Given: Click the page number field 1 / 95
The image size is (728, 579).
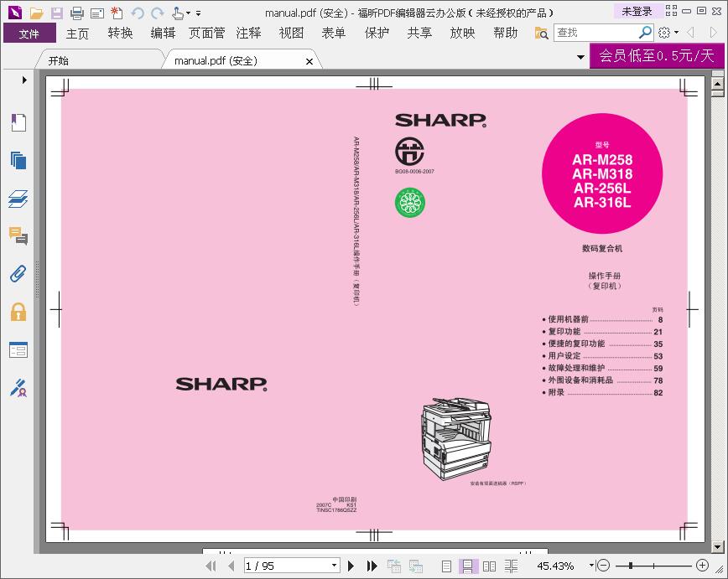Looking at the screenshot, I should [x=287, y=566].
